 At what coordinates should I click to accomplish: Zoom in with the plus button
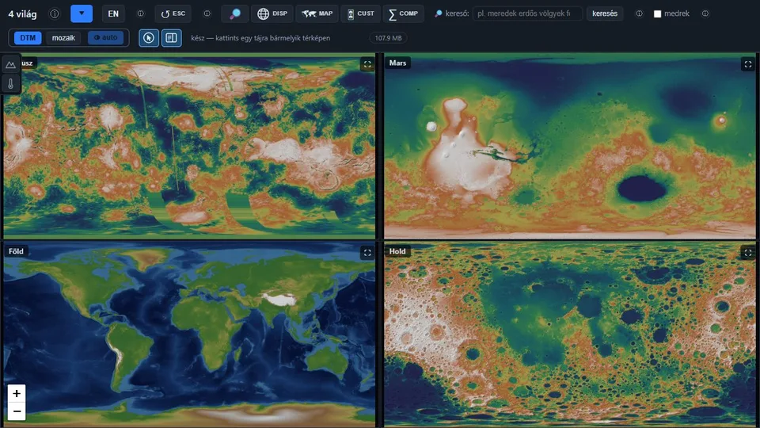(x=17, y=394)
